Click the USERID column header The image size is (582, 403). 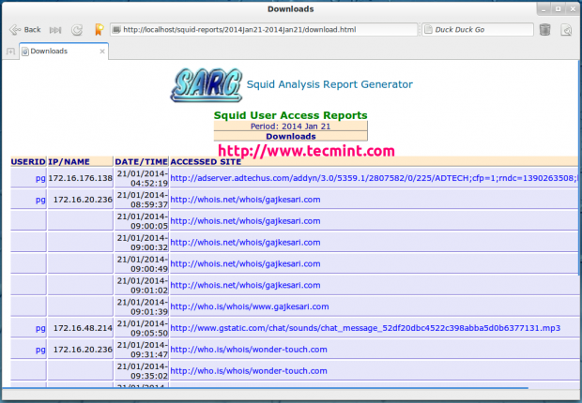[28, 162]
